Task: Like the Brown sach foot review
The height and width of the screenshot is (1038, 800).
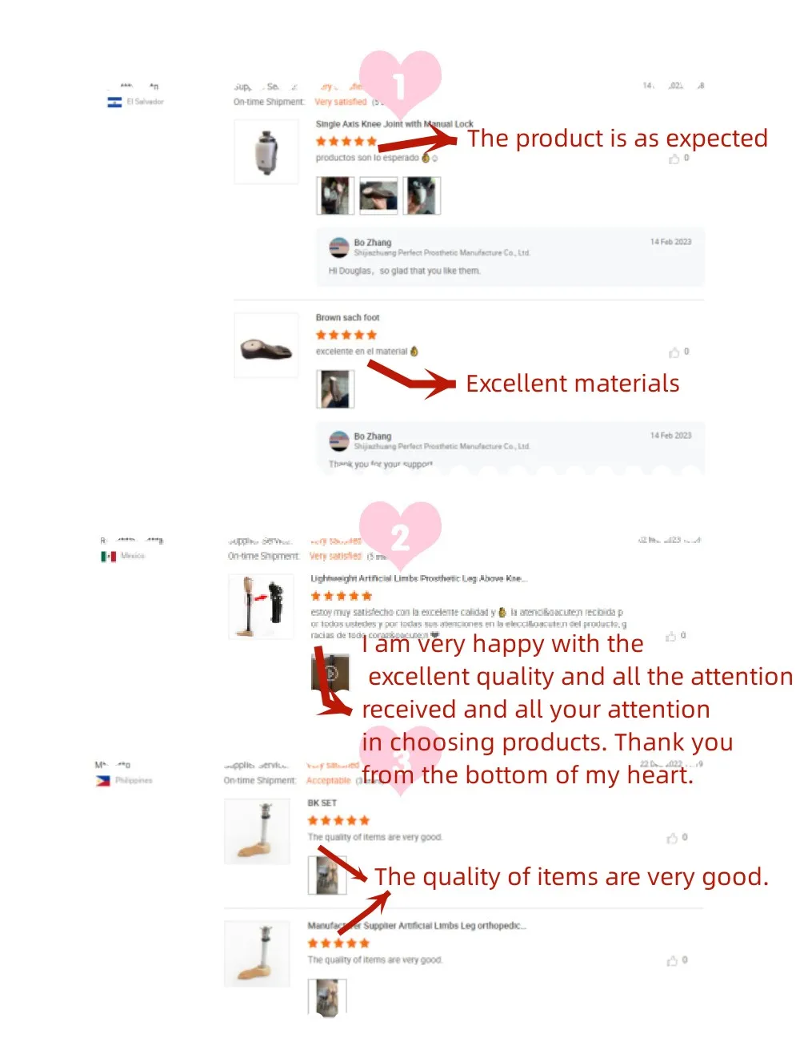Action: (x=674, y=352)
